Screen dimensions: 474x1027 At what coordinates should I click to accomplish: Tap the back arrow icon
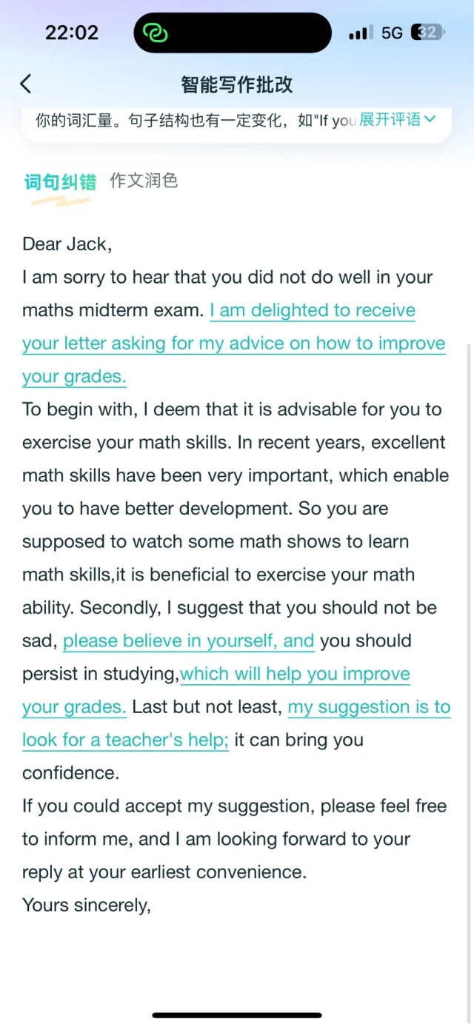pos(26,84)
